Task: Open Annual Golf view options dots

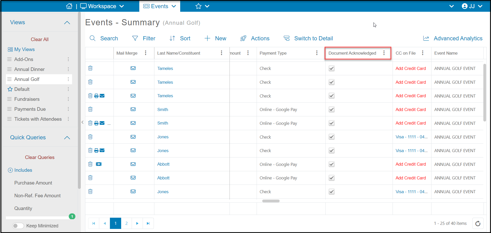Action: (68, 79)
